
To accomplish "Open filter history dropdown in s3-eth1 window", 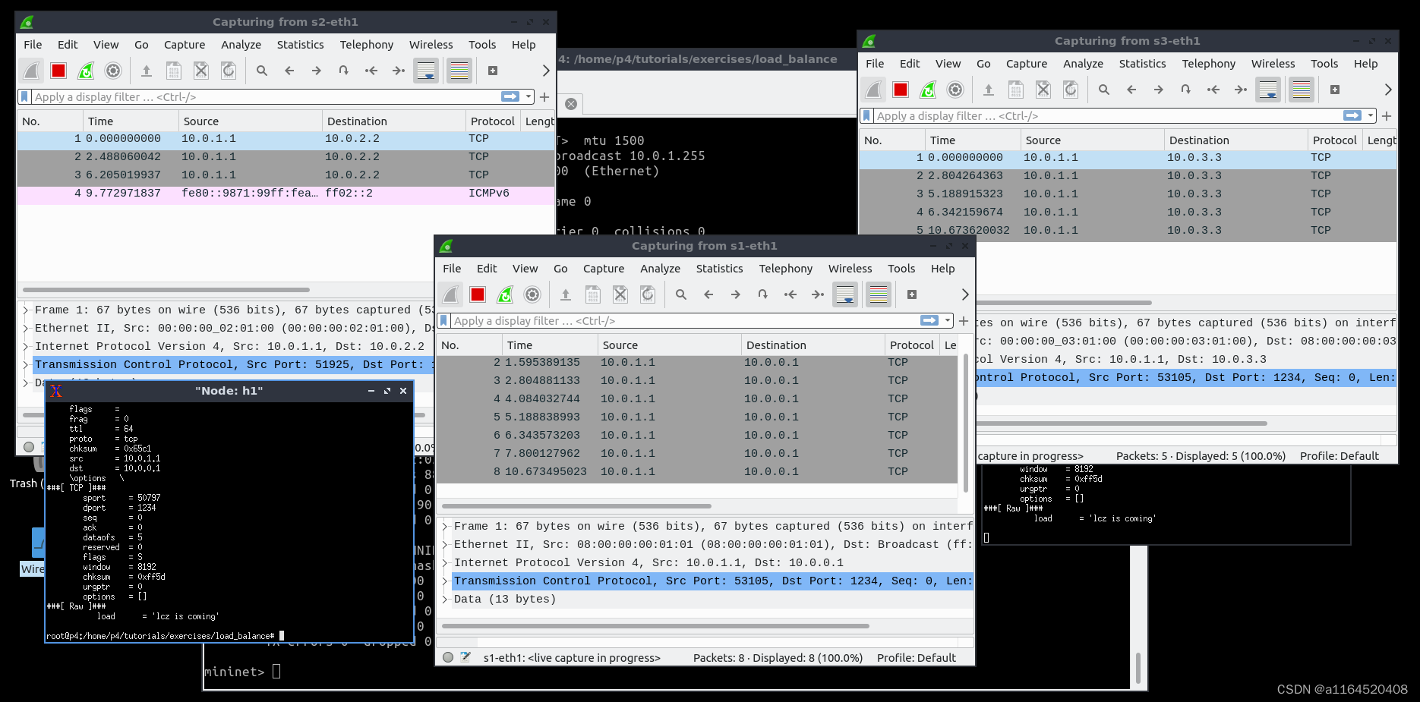I will pos(1371,116).
